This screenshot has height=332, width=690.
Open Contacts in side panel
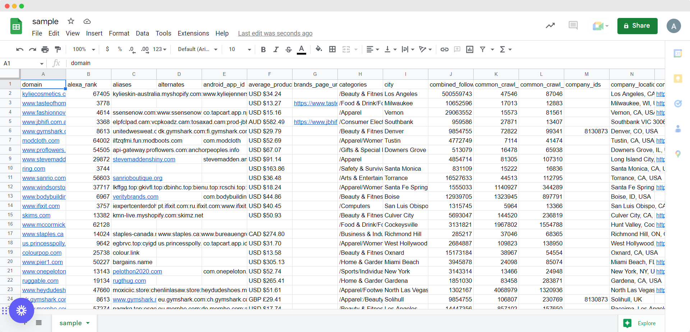coord(678,129)
